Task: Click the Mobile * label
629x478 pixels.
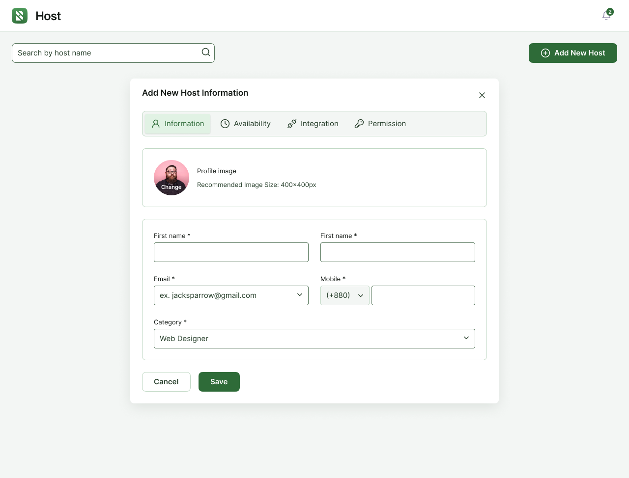Action: click(x=333, y=279)
